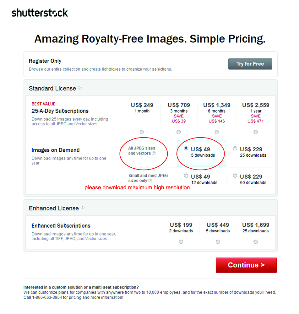The height and width of the screenshot is (314, 299).
Task: Choose the 6 months US$ 1,349 plan
Action: point(217,132)
